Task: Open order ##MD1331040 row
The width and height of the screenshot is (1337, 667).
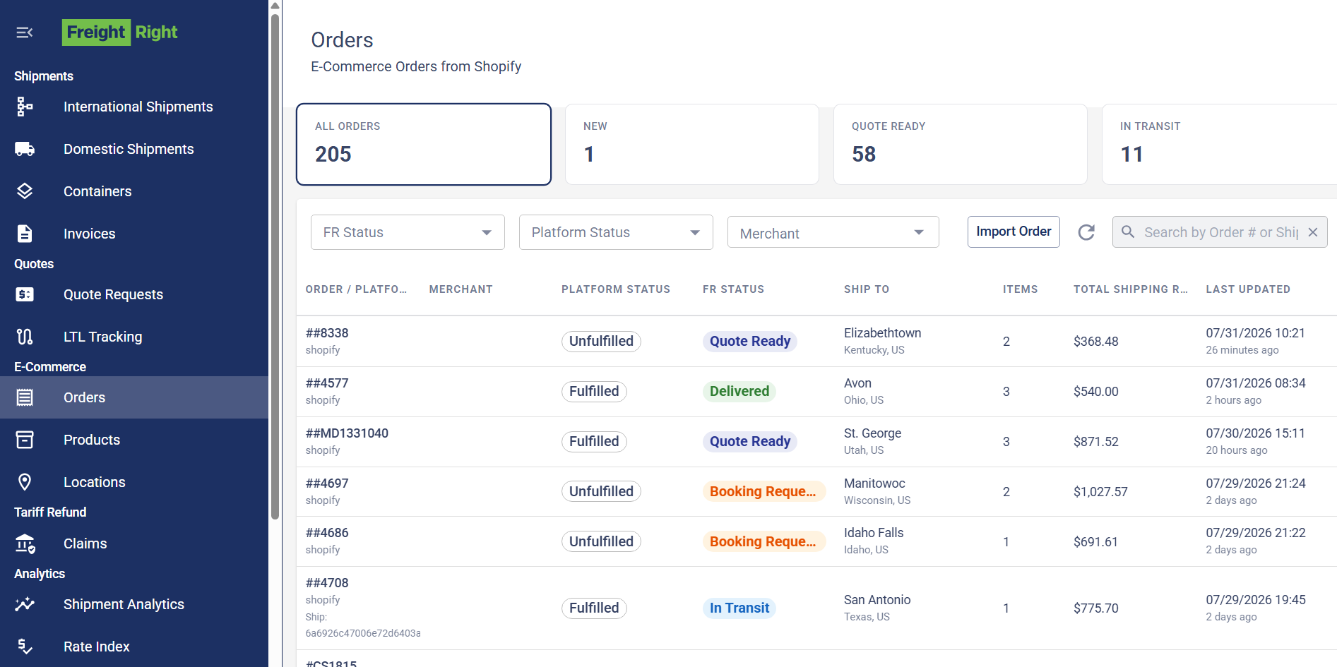Action: (816, 442)
